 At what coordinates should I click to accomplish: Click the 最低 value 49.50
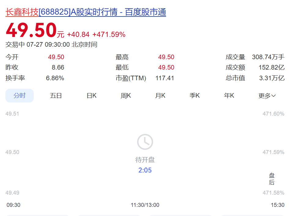tap(166, 67)
